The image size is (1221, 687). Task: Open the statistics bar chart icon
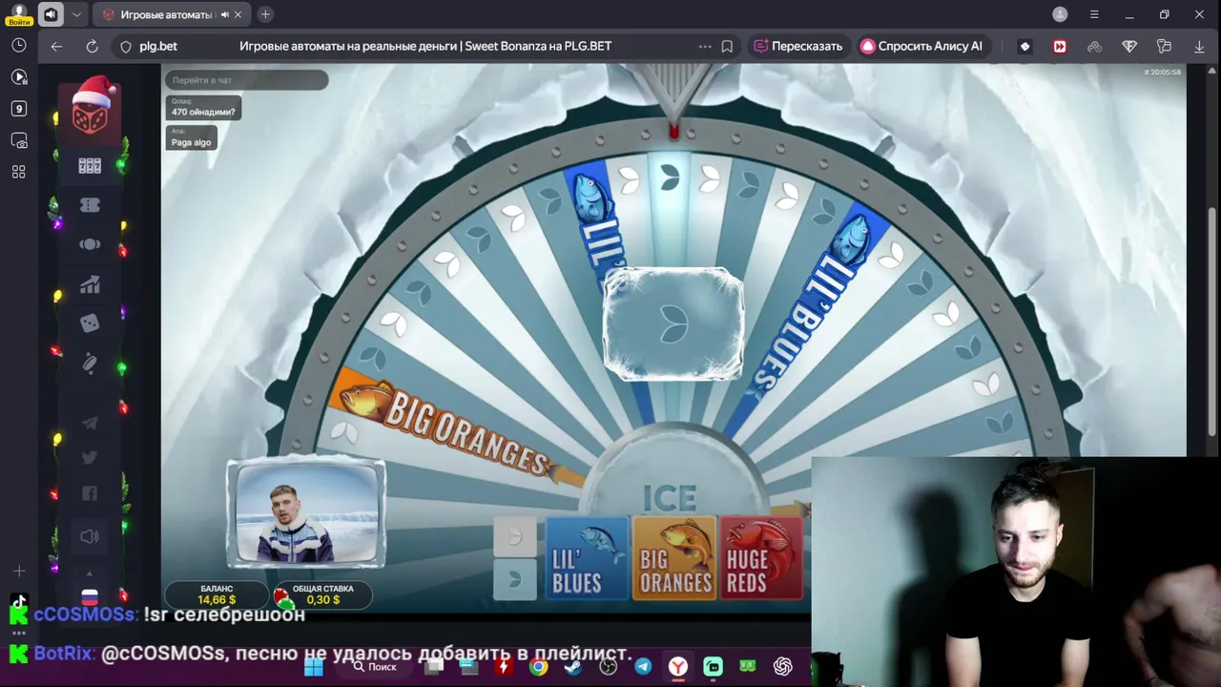tap(90, 284)
